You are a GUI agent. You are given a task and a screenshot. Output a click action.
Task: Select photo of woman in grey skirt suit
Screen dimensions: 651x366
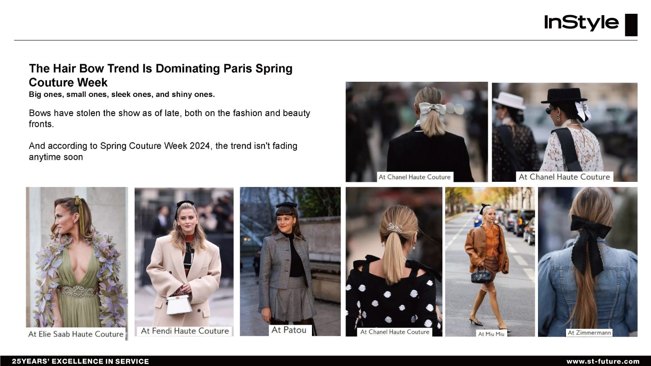pos(290,261)
